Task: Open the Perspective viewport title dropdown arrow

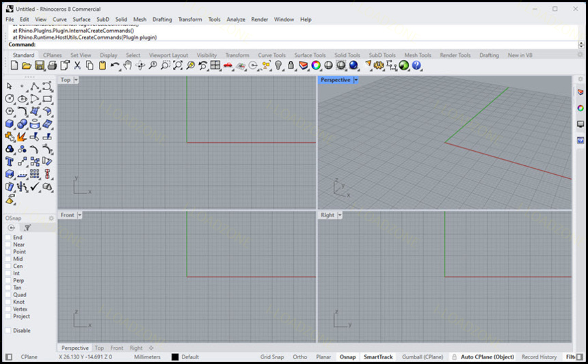Action: pos(356,80)
